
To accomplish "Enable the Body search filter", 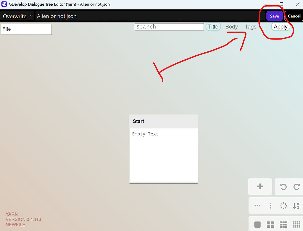I will pyautogui.click(x=231, y=27).
